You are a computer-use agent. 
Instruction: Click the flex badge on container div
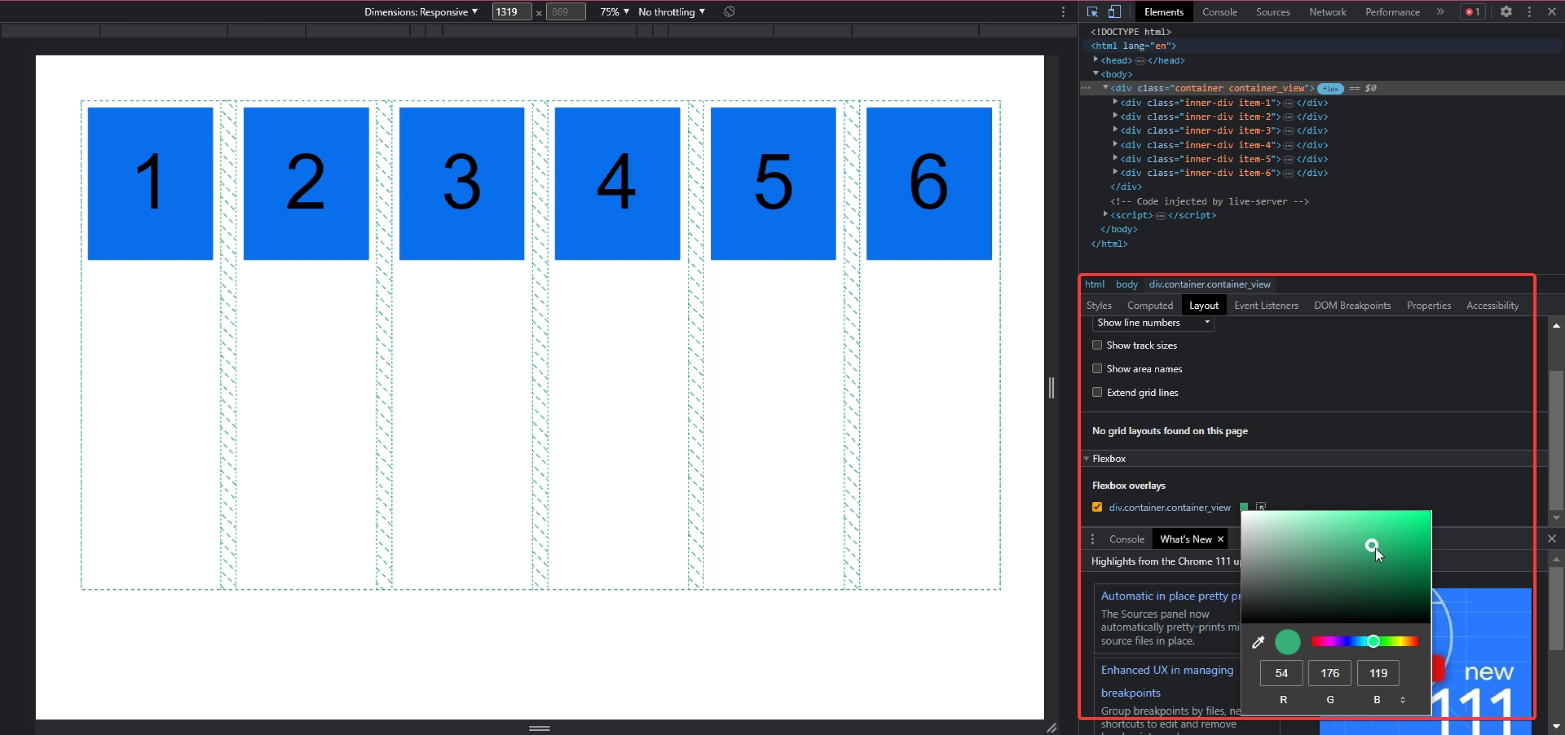[1330, 88]
